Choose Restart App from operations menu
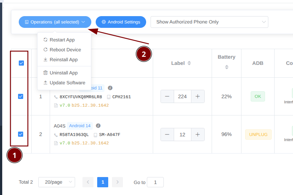 point(62,40)
